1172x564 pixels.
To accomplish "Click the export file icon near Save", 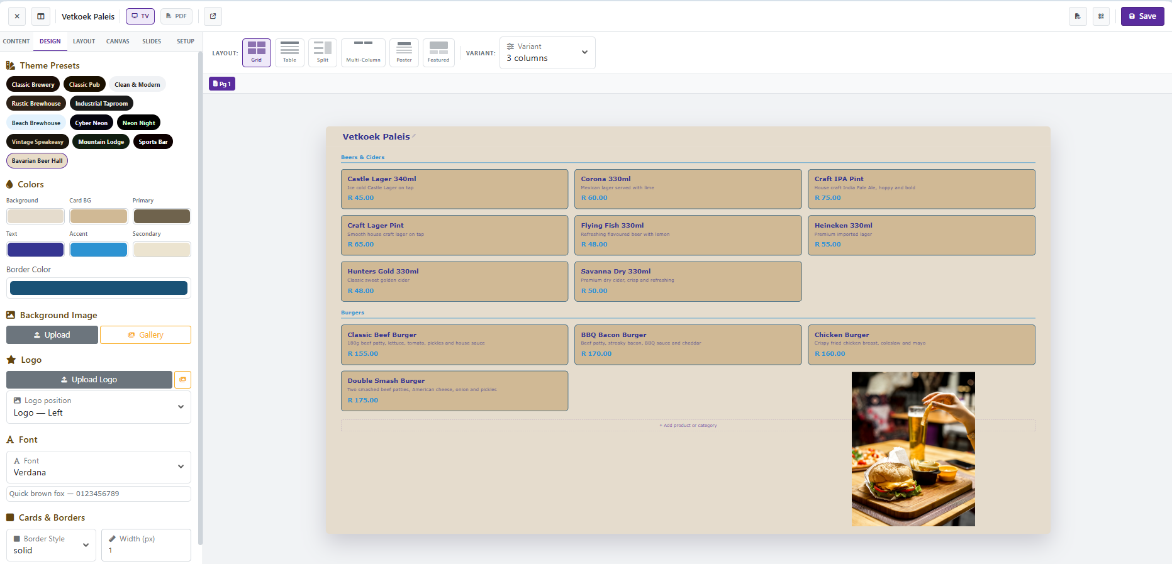I will [x=1078, y=16].
